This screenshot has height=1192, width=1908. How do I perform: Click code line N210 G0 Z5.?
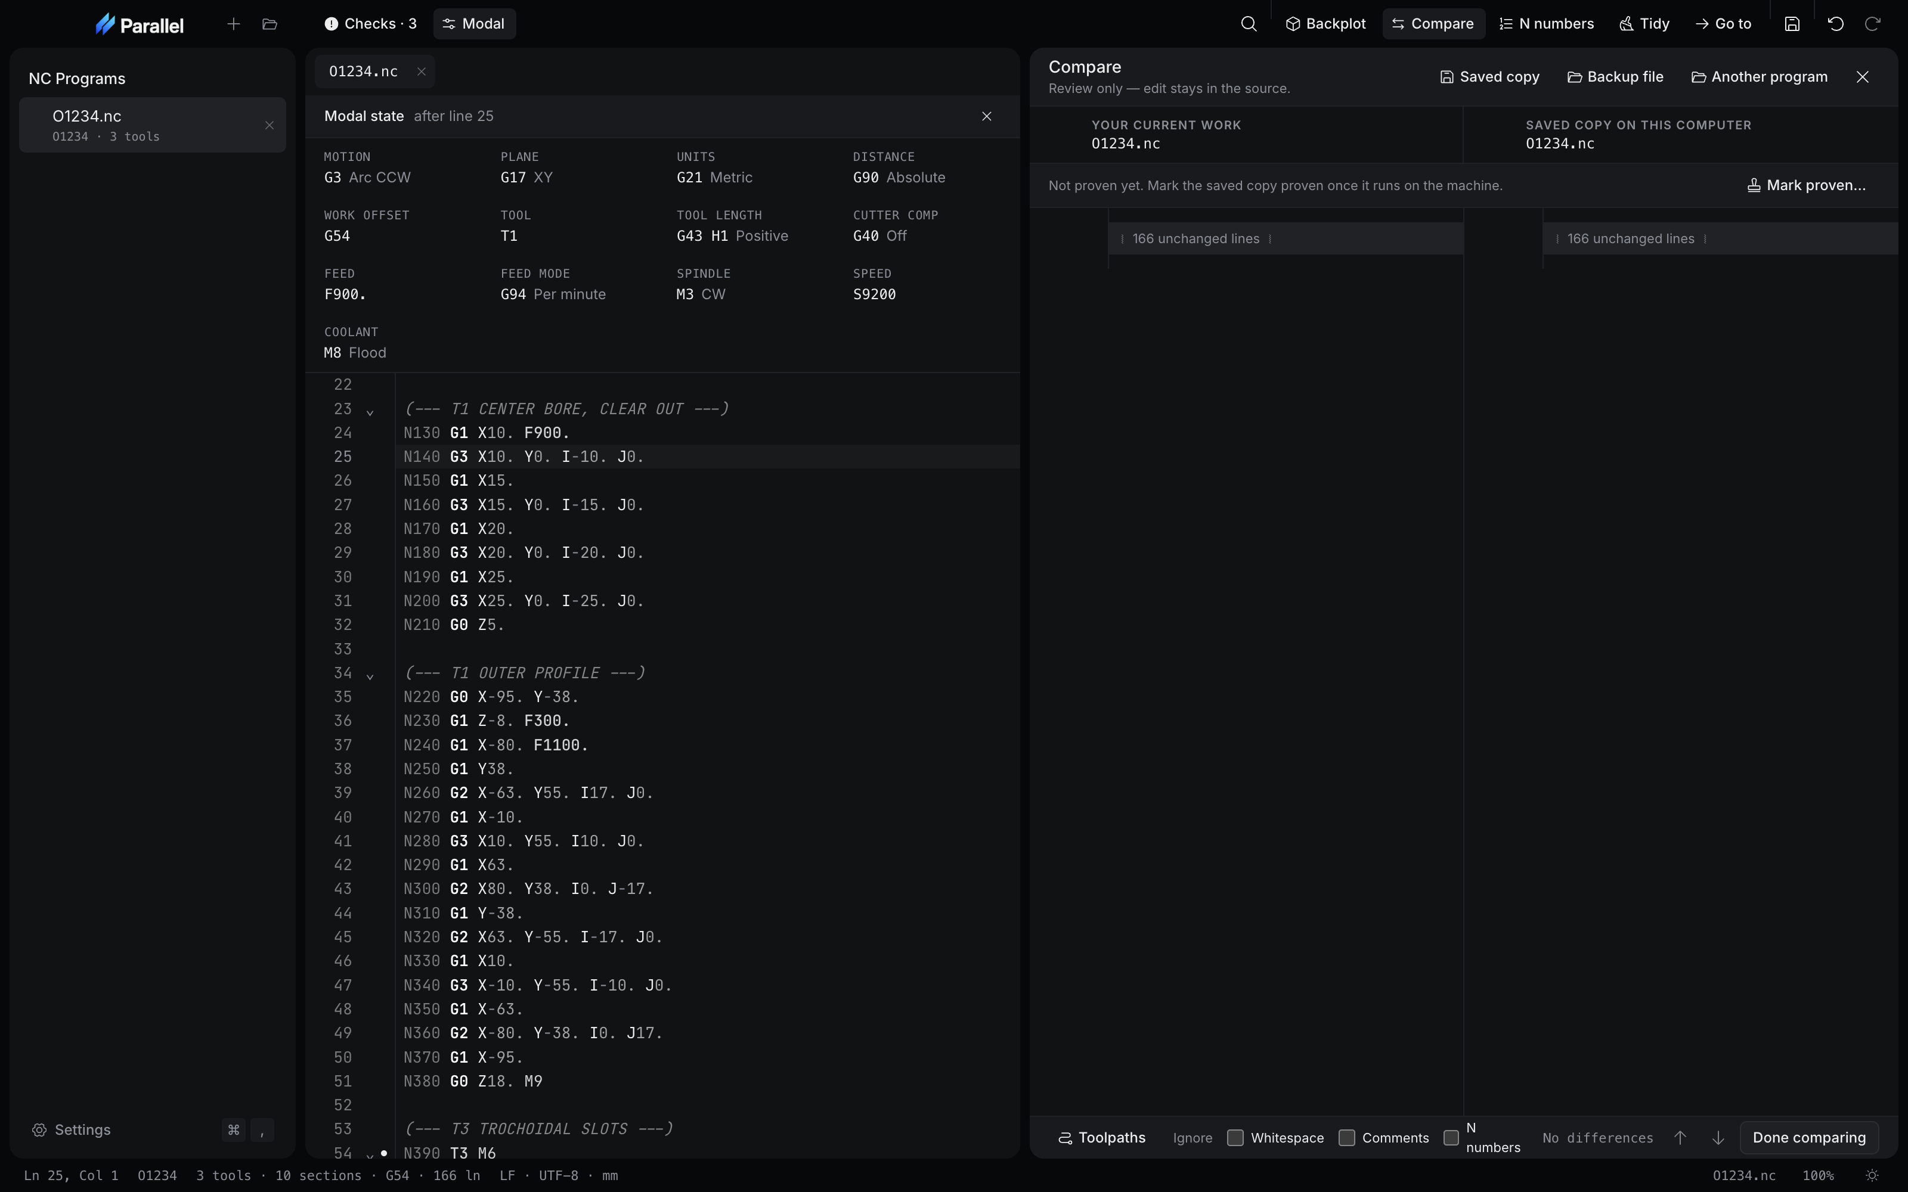point(454,625)
